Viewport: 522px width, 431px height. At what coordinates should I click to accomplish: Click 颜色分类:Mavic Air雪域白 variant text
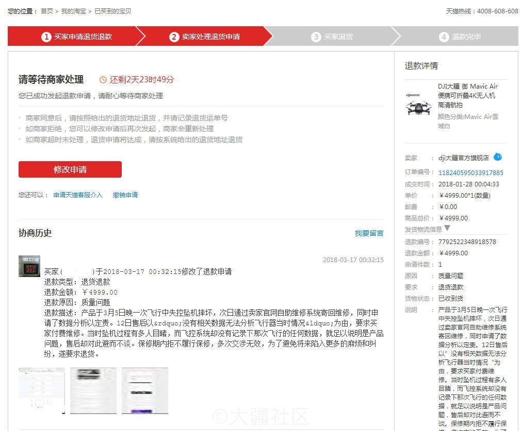point(468,122)
